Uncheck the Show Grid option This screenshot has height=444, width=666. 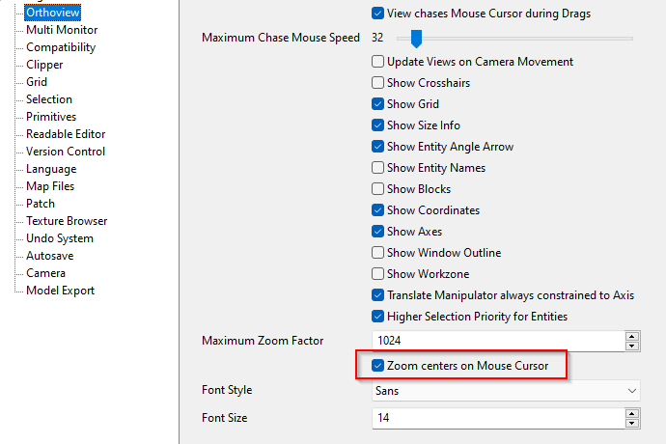(x=378, y=104)
